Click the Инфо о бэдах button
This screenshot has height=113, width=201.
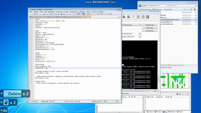(150, 28)
